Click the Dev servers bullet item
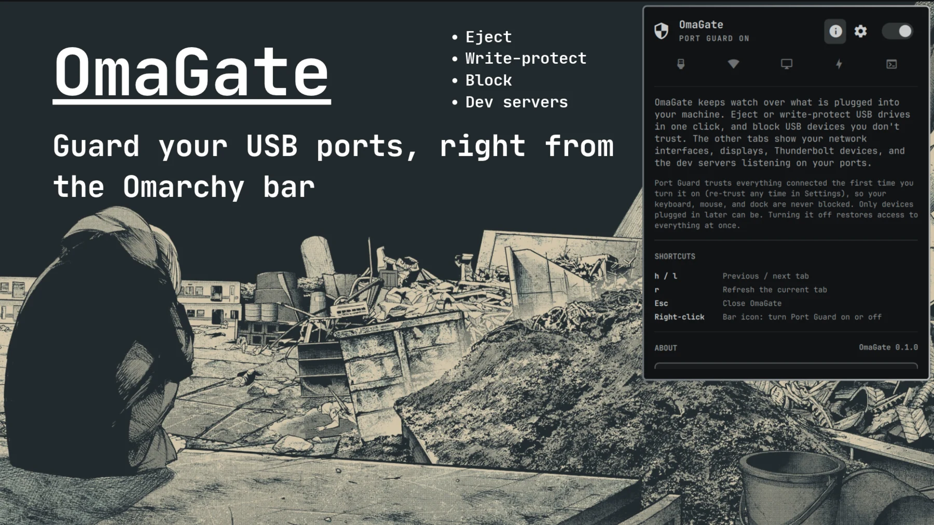This screenshot has width=934, height=525. point(516,102)
